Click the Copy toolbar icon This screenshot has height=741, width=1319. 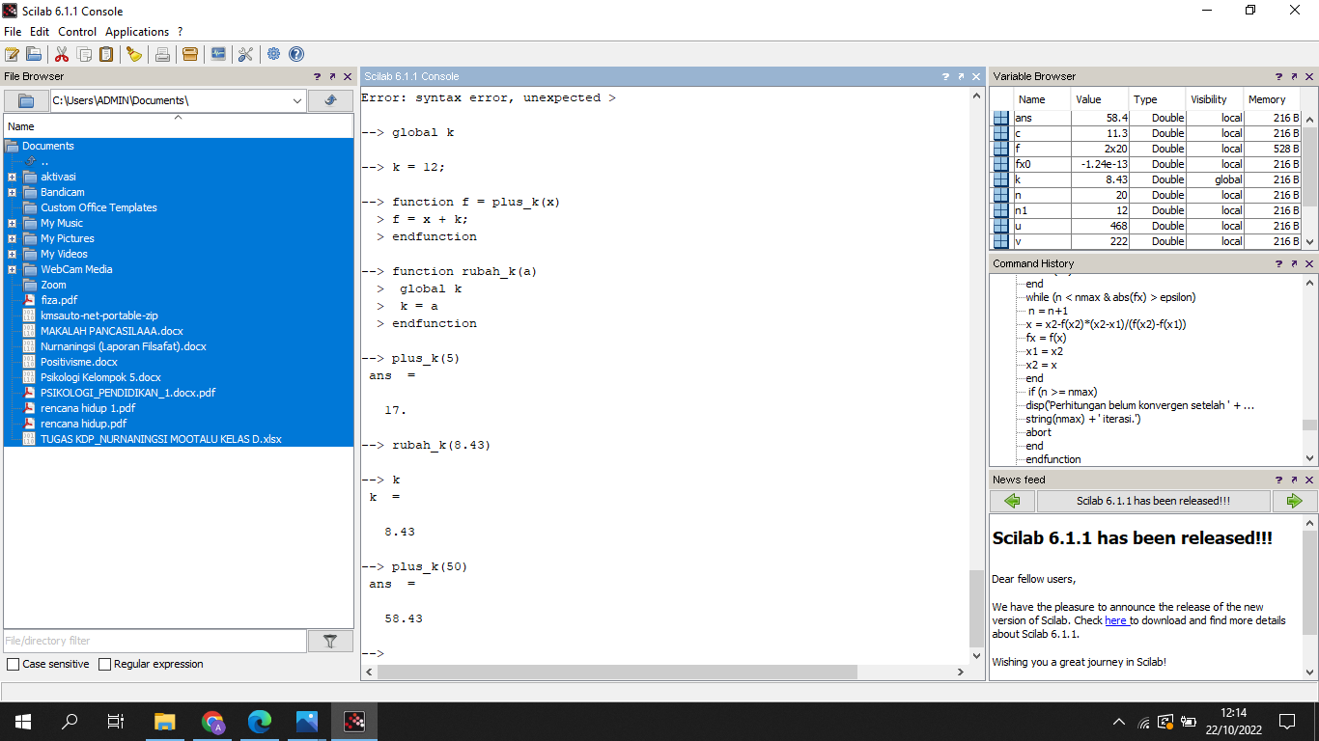(x=84, y=54)
